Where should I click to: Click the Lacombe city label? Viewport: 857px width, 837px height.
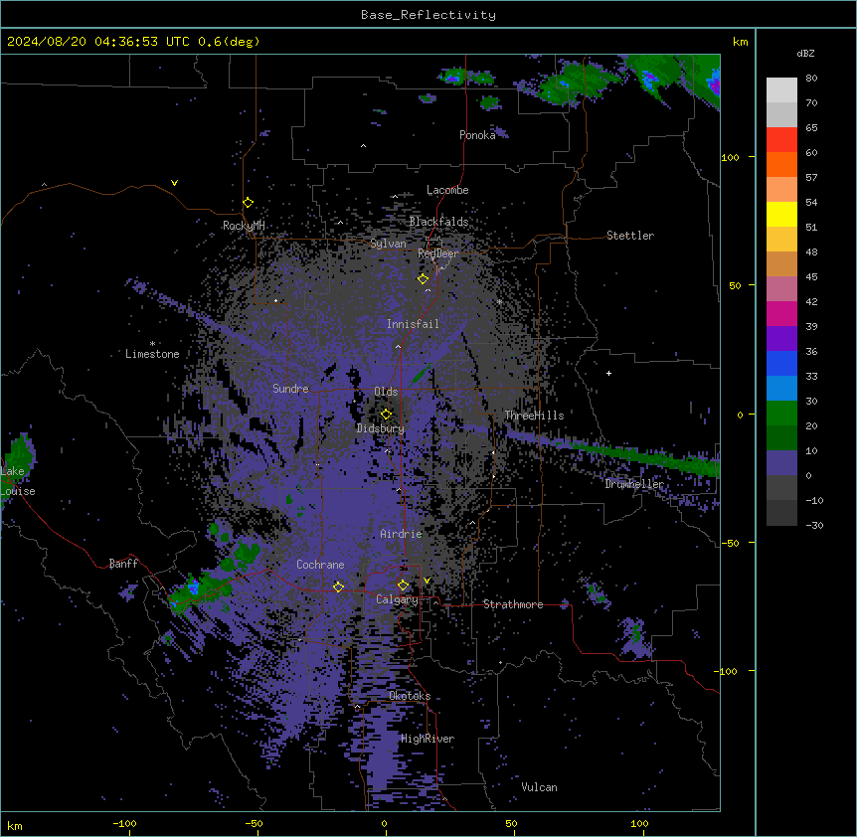[x=447, y=190]
